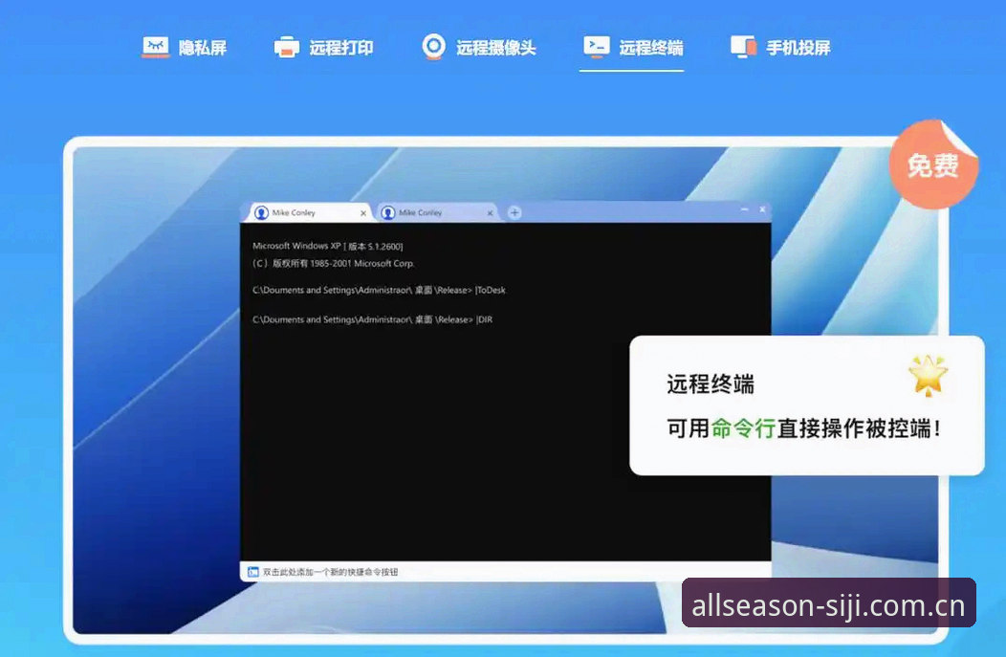This screenshot has height=657, width=1006.
Task: Click the terminal line ending with ToDesk
Action: 379,290
